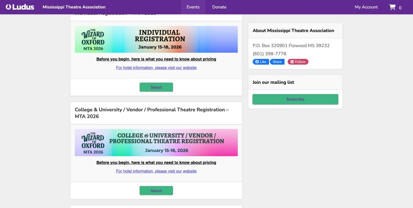Click the phone number (601) 398-7778
This screenshot has height=208, width=413.
[x=269, y=54]
